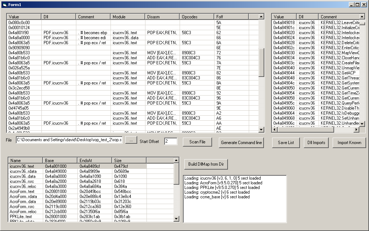Select row with value 0x080c0c00

click(132, 23)
